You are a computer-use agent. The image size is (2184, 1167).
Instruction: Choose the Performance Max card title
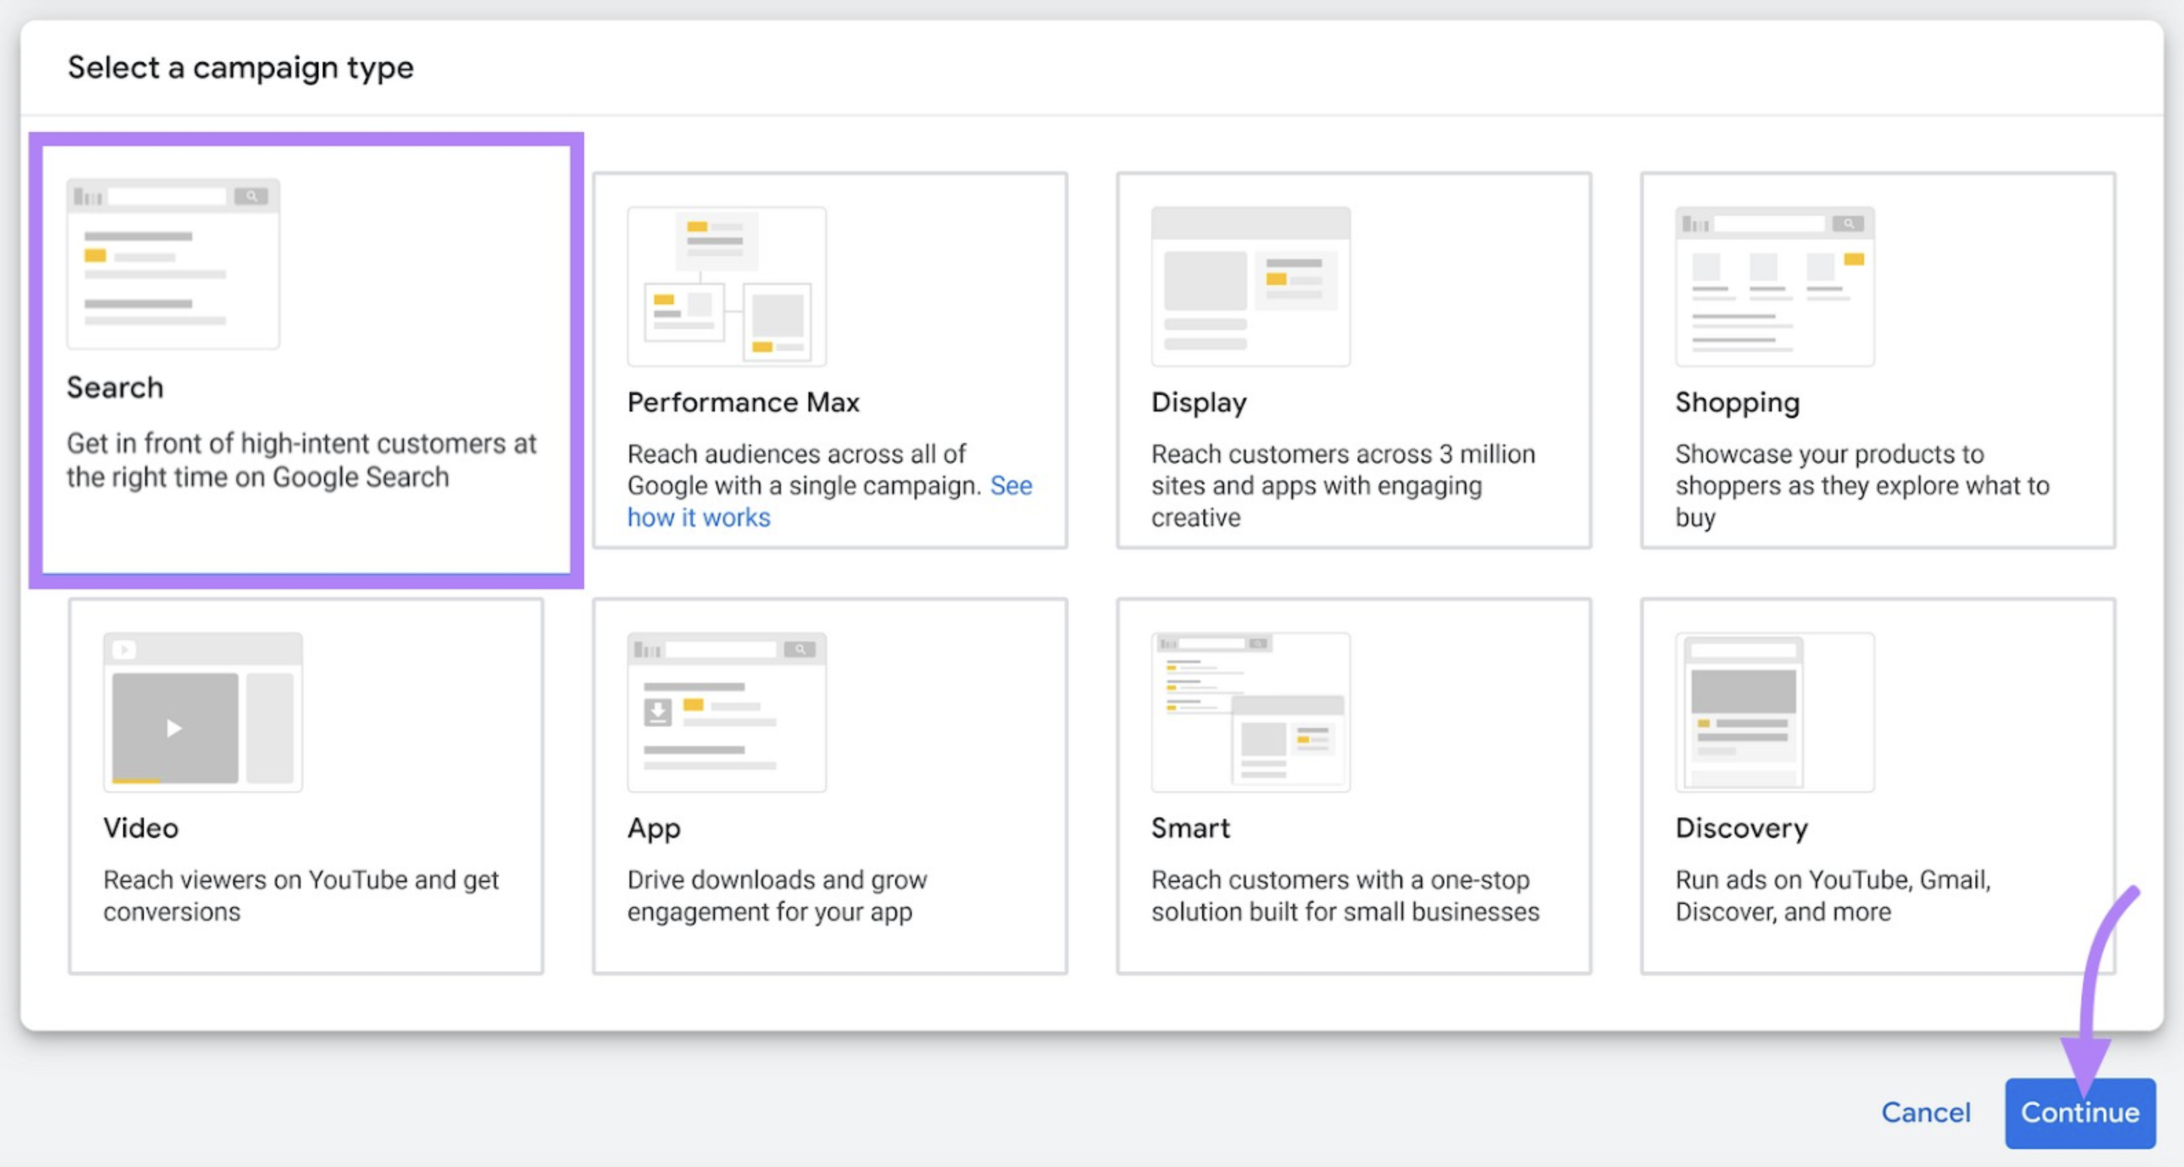coord(744,402)
